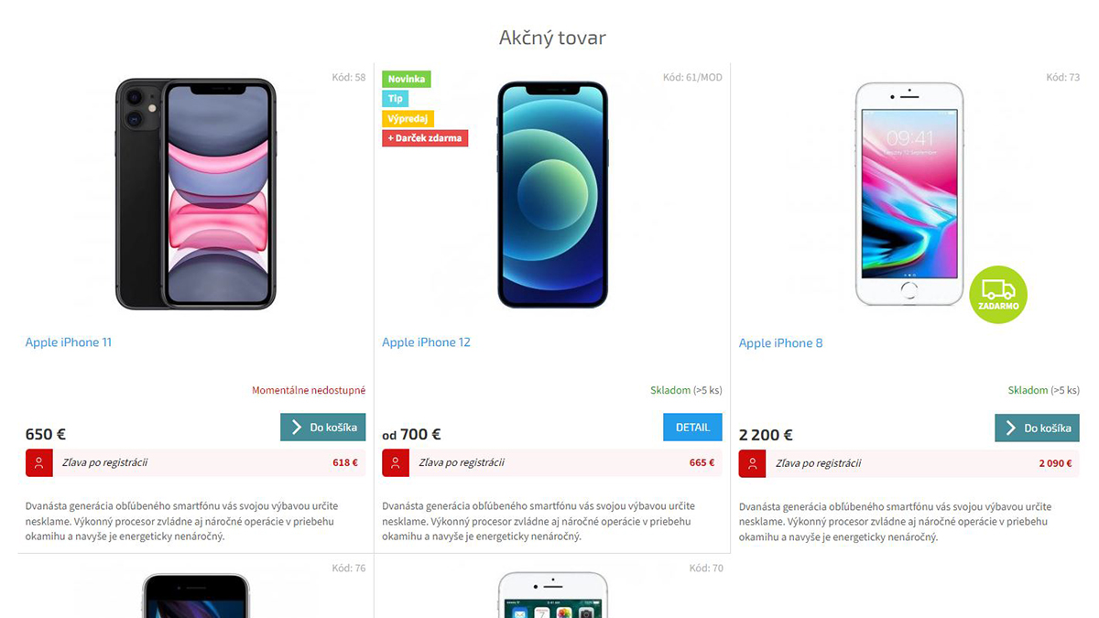The image size is (1099, 618).
Task: Click the red + Darček zdarma badge
Action: pos(425,138)
